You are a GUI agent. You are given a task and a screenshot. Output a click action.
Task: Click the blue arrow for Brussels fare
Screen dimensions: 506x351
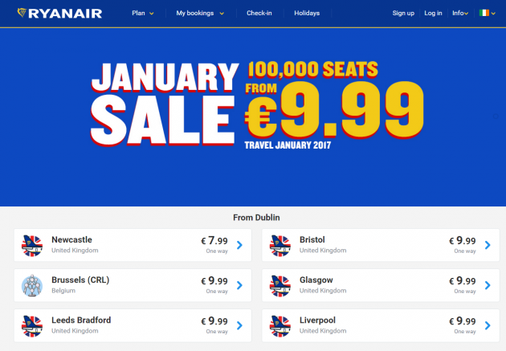pos(239,285)
